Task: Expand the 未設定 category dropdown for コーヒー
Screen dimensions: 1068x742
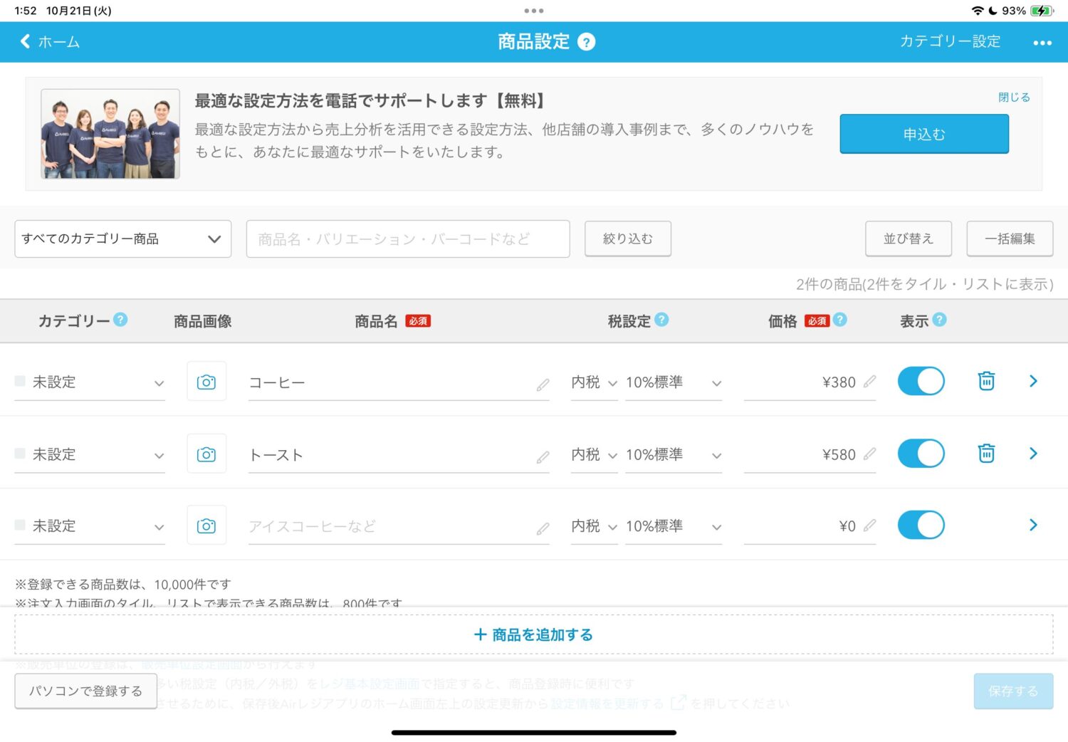Action: [90, 382]
